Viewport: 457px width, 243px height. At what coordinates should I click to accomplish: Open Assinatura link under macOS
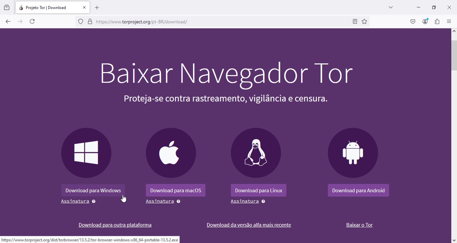(x=160, y=201)
